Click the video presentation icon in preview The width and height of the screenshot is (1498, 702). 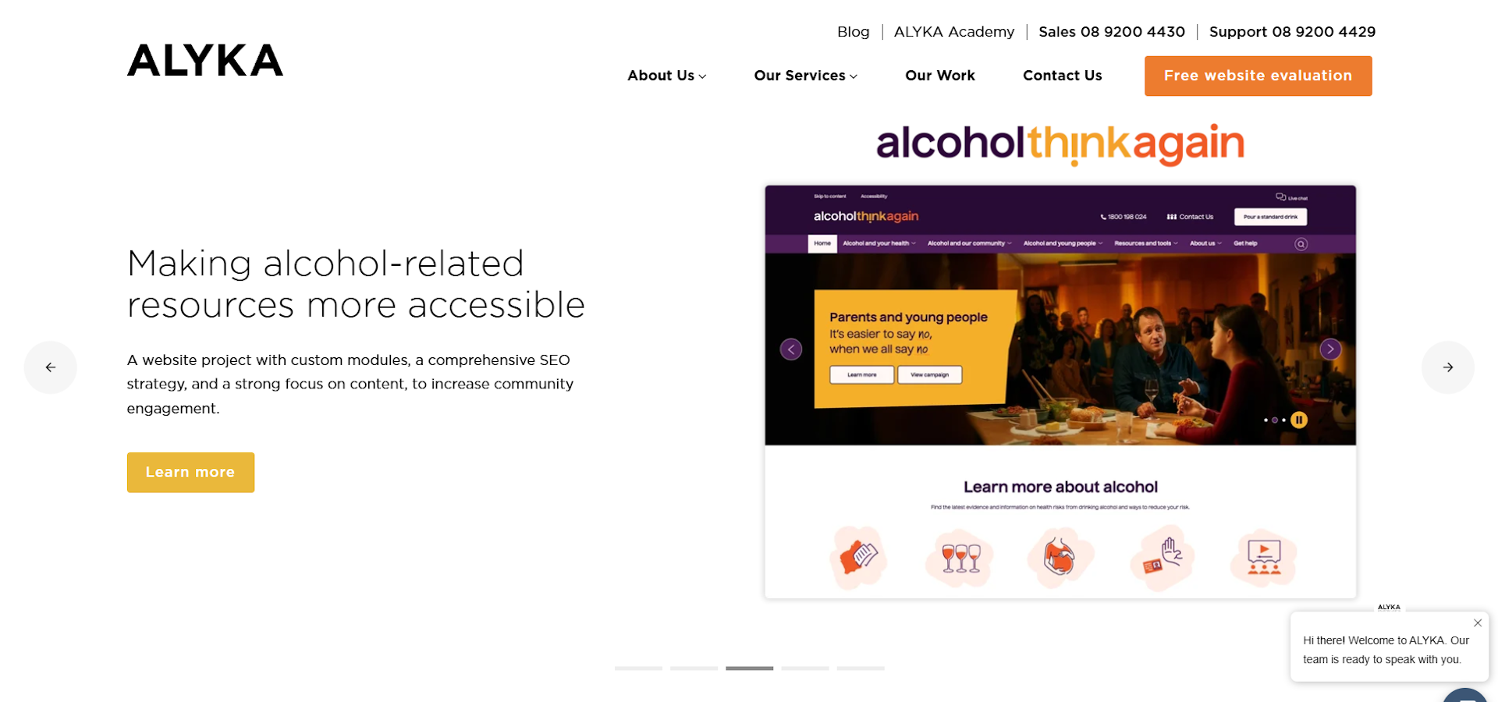tap(1264, 558)
